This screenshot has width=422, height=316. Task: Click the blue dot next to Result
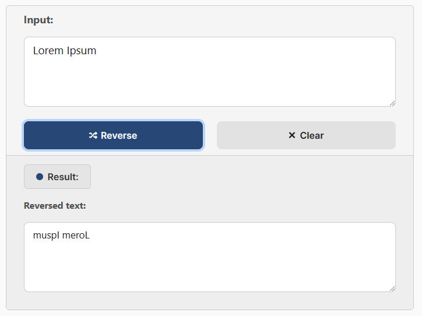click(40, 177)
